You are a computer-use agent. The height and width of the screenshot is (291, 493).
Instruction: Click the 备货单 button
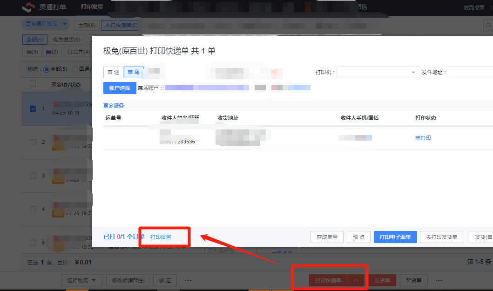(x=413, y=280)
